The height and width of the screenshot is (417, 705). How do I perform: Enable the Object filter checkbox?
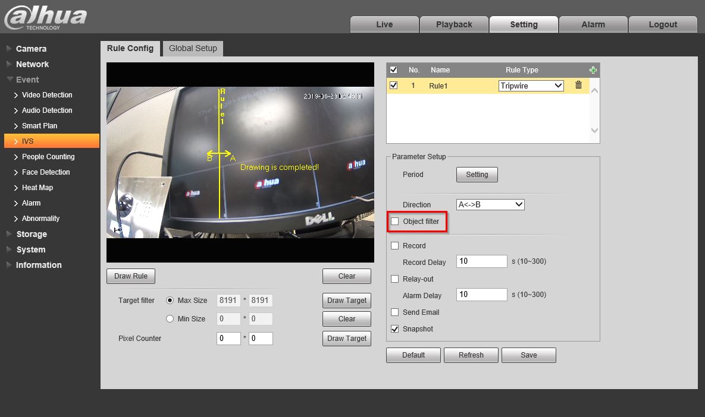click(x=395, y=222)
